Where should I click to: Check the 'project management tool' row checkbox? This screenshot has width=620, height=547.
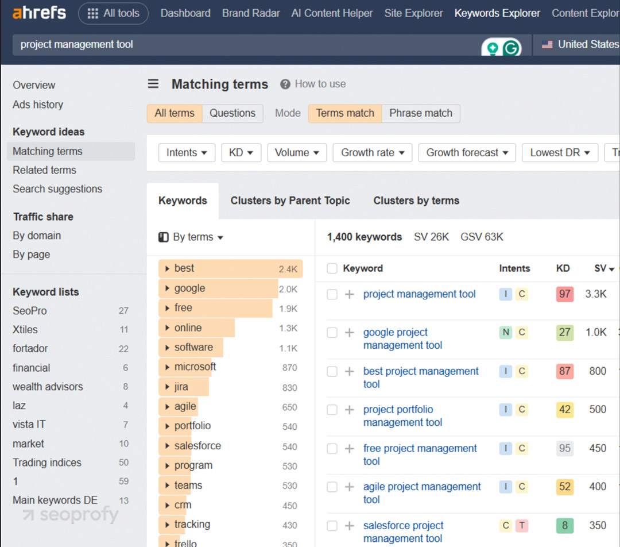(332, 294)
